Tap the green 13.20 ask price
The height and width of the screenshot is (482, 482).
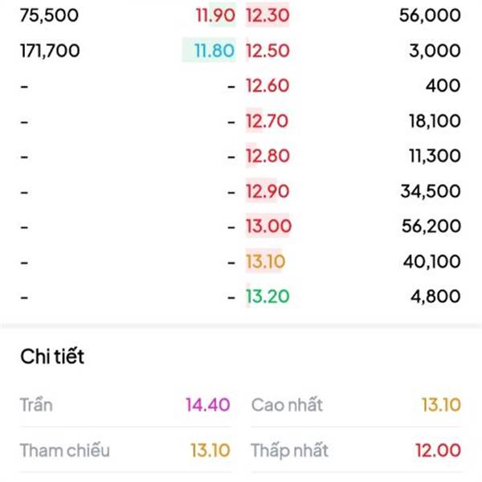[x=268, y=296]
